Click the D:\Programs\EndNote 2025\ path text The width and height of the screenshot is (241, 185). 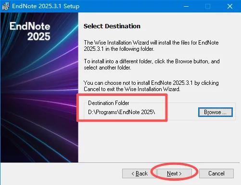point(122,112)
